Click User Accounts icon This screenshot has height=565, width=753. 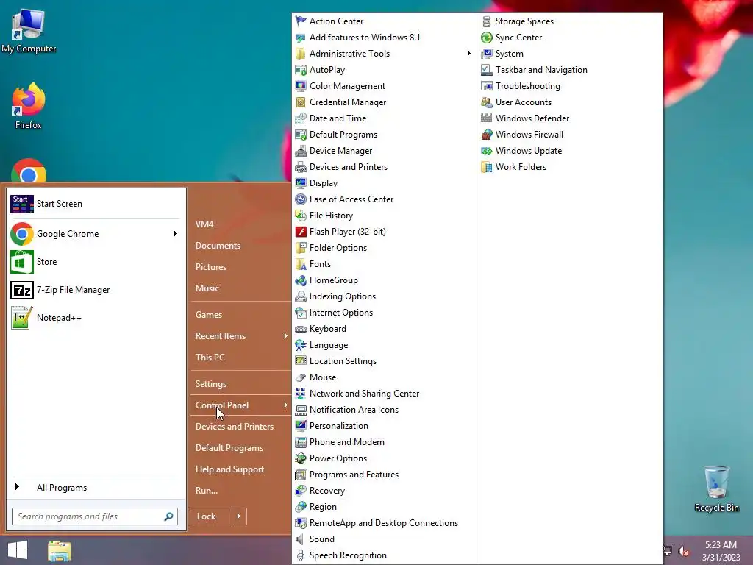click(487, 102)
